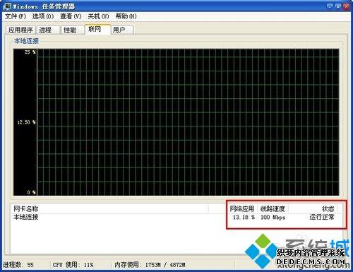The width and height of the screenshot is (353, 272).
Task: Click the 运行正常 status value
Action: click(322, 217)
